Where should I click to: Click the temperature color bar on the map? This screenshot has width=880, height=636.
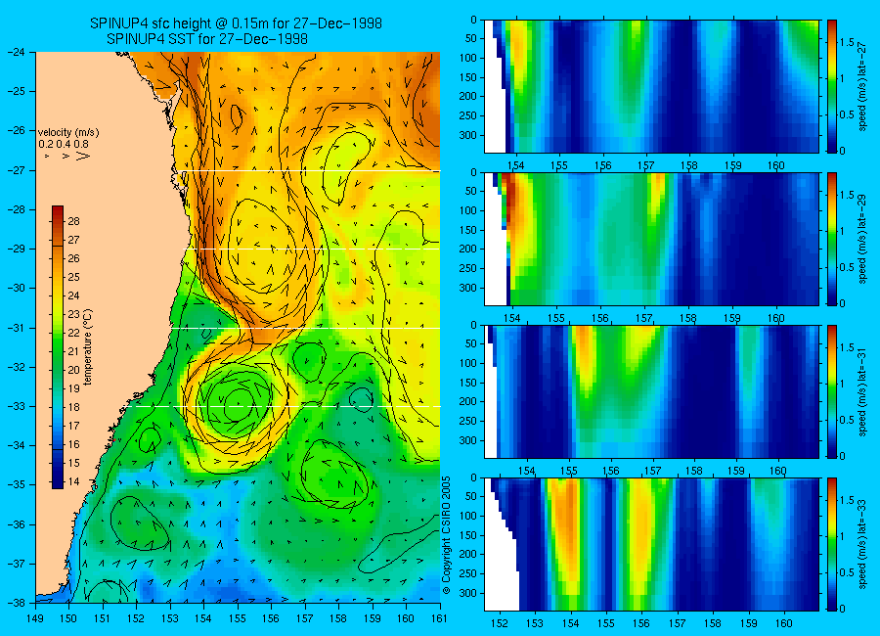pyautogui.click(x=58, y=346)
